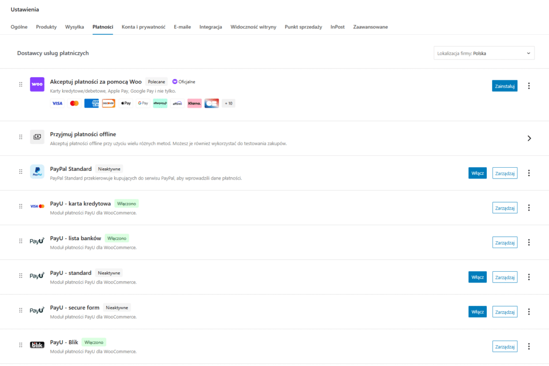Expand the +10 more payment methods badge
Screen dimensions: 549x366
pyautogui.click(x=228, y=103)
